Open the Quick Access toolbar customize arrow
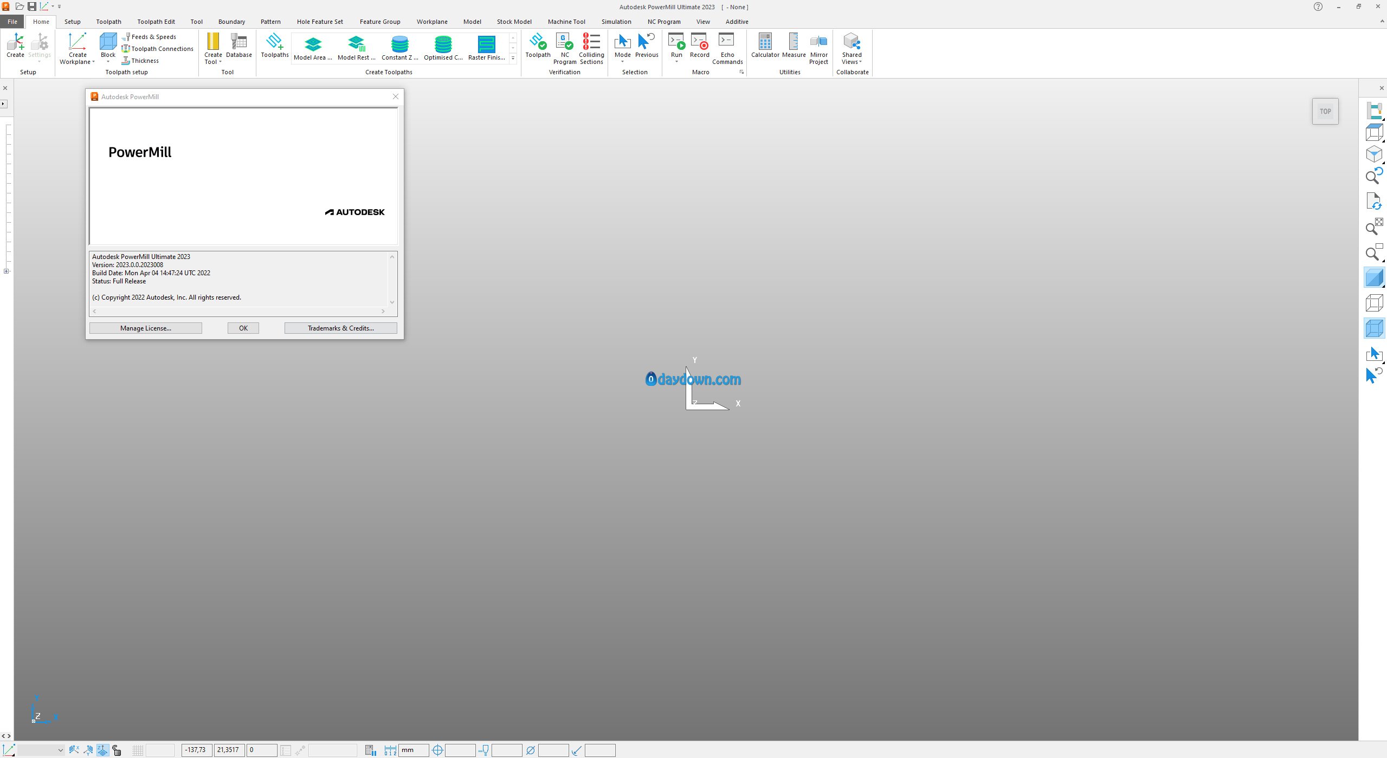Image resolution: width=1387 pixels, height=758 pixels. [x=59, y=7]
